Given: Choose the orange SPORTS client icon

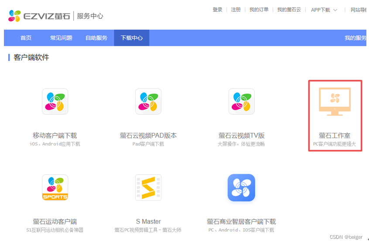Looking at the screenshot, I should coord(55,187).
